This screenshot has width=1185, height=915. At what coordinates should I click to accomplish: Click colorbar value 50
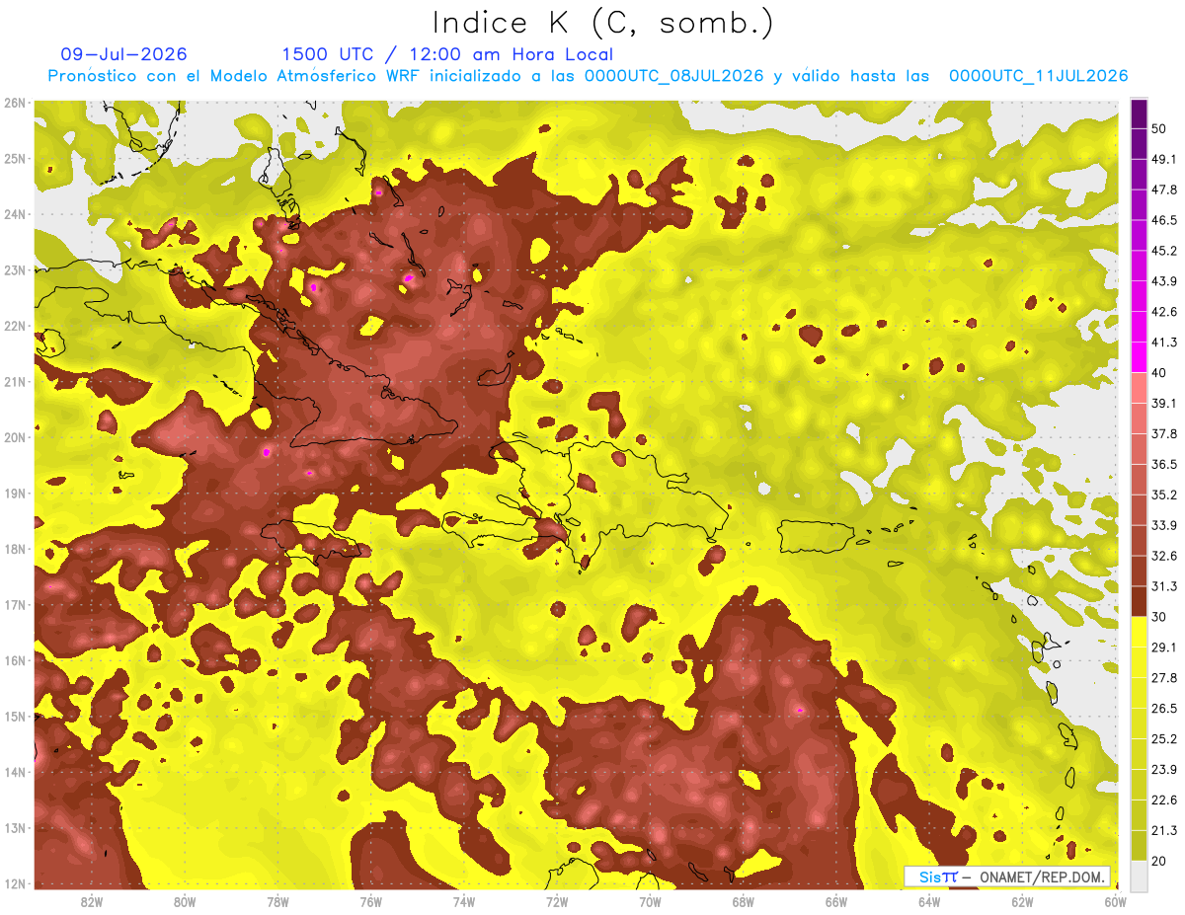1159,128
